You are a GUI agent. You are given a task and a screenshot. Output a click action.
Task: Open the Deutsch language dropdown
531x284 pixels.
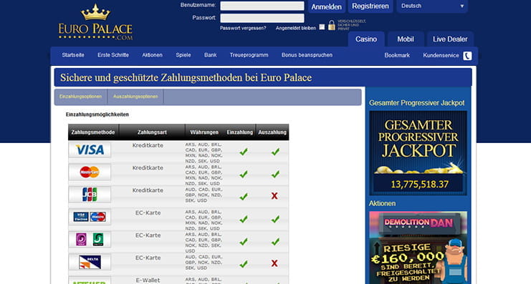432,6
